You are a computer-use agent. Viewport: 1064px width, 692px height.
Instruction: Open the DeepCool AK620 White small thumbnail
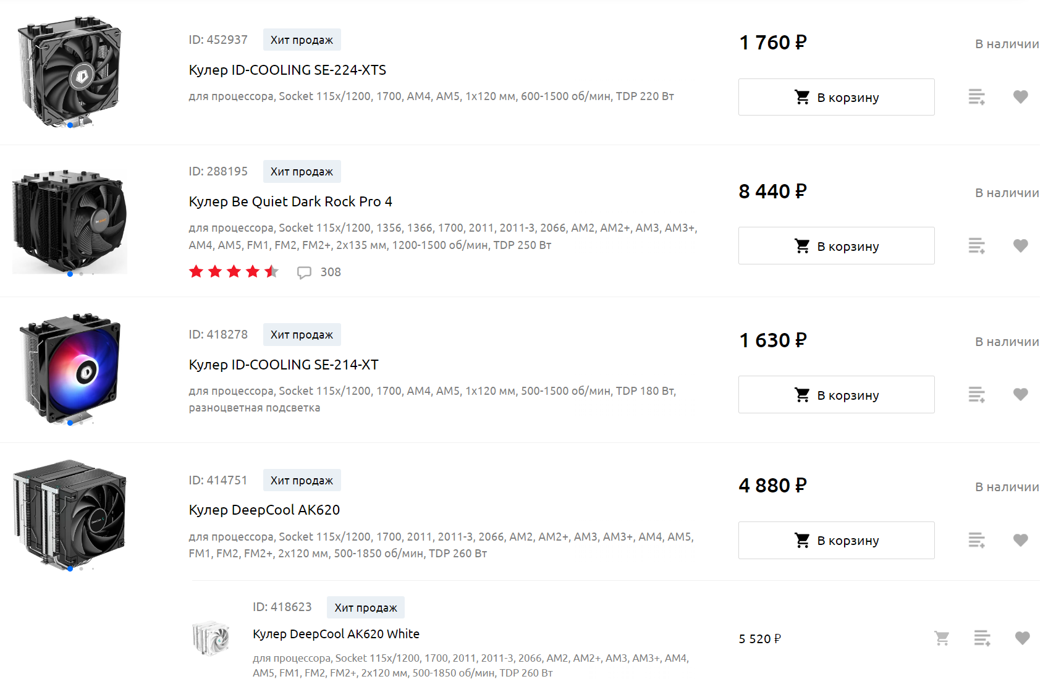(211, 638)
